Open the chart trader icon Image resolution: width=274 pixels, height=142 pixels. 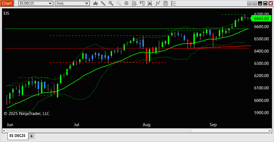tap(142, 3)
